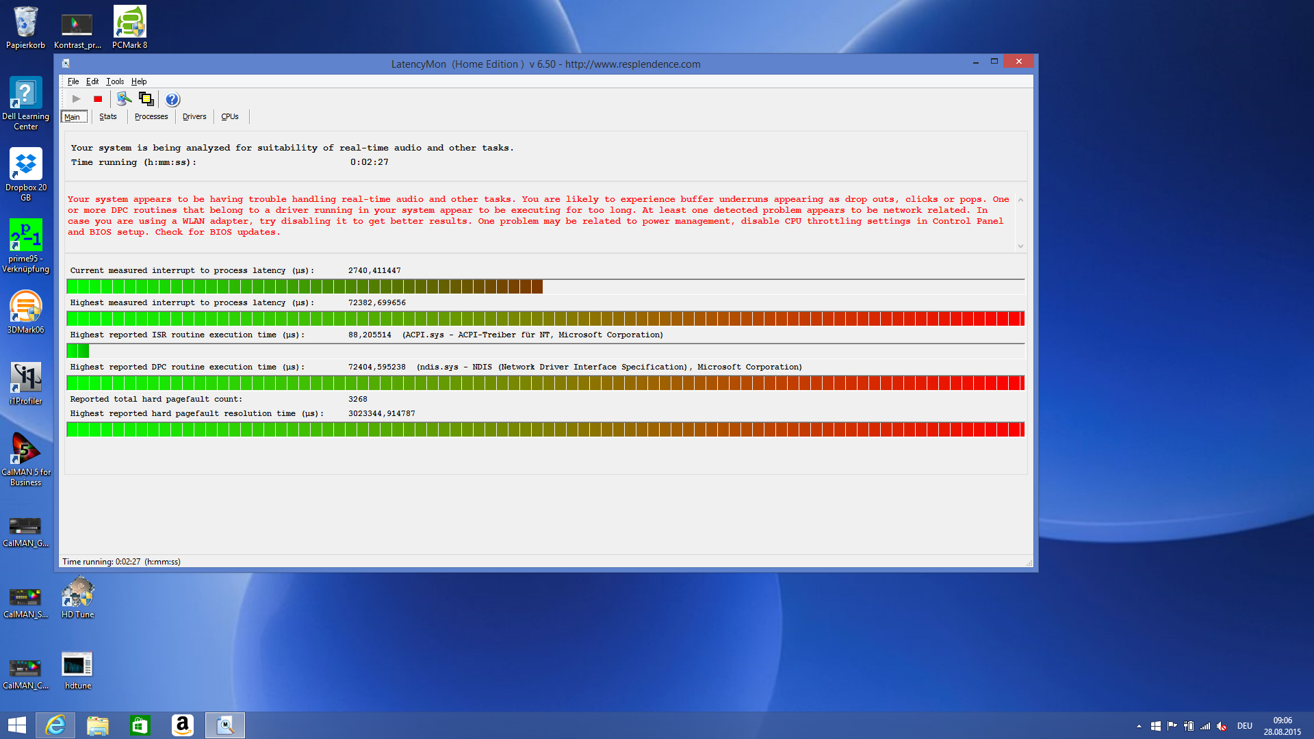Open Internet Explorer from the taskbar
The width and height of the screenshot is (1314, 739).
55,725
